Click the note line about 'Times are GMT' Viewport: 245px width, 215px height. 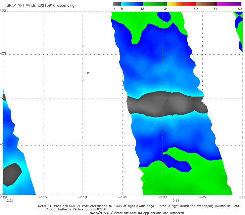tap(139, 206)
